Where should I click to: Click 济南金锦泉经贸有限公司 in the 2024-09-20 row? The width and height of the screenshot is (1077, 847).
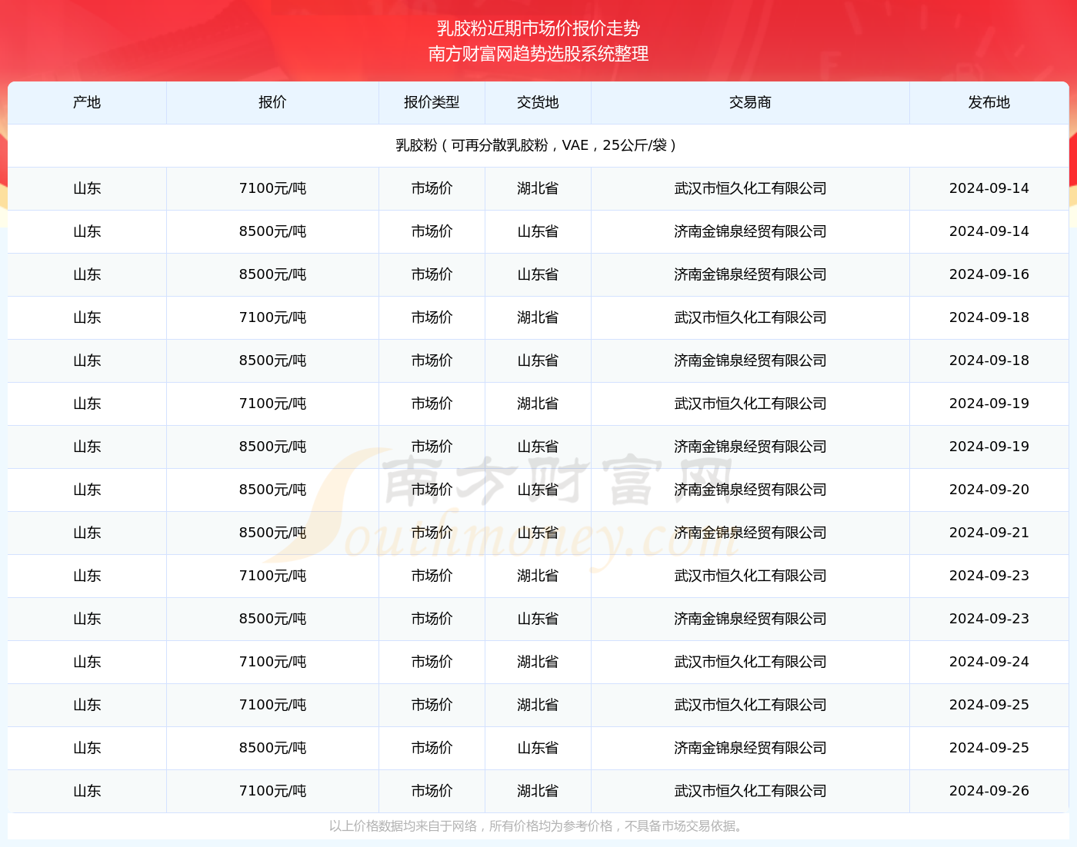tap(750, 490)
